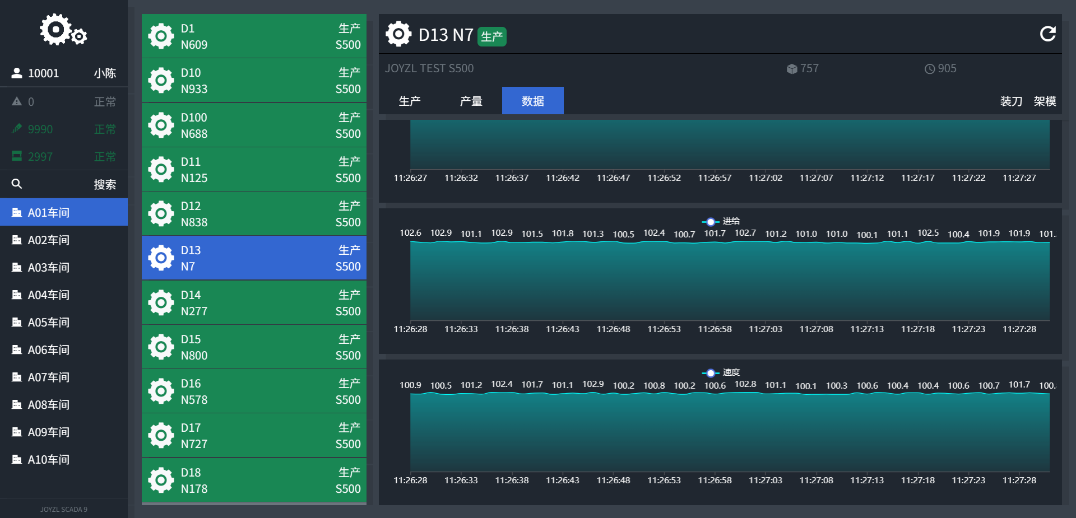Screen dimensions: 1076x518
Task: Click the 2997 mold status icon
Action: tap(17, 156)
